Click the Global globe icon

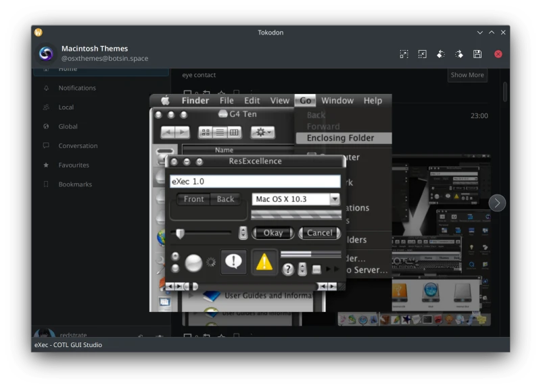[x=46, y=126]
